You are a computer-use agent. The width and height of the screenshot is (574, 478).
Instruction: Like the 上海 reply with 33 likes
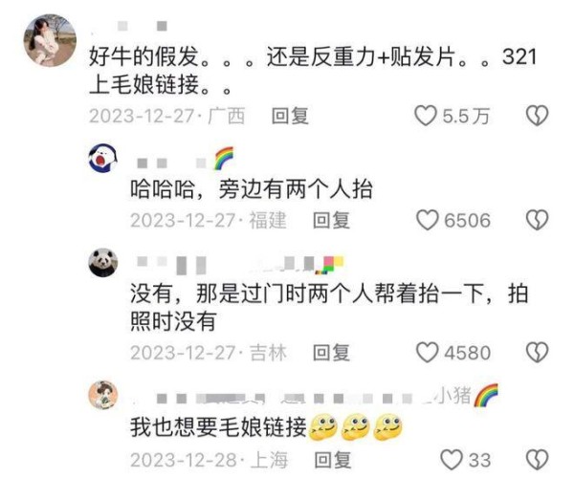452,460
